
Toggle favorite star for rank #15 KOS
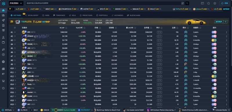15,88
